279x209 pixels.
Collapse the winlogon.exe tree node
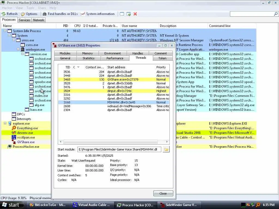[18, 49]
